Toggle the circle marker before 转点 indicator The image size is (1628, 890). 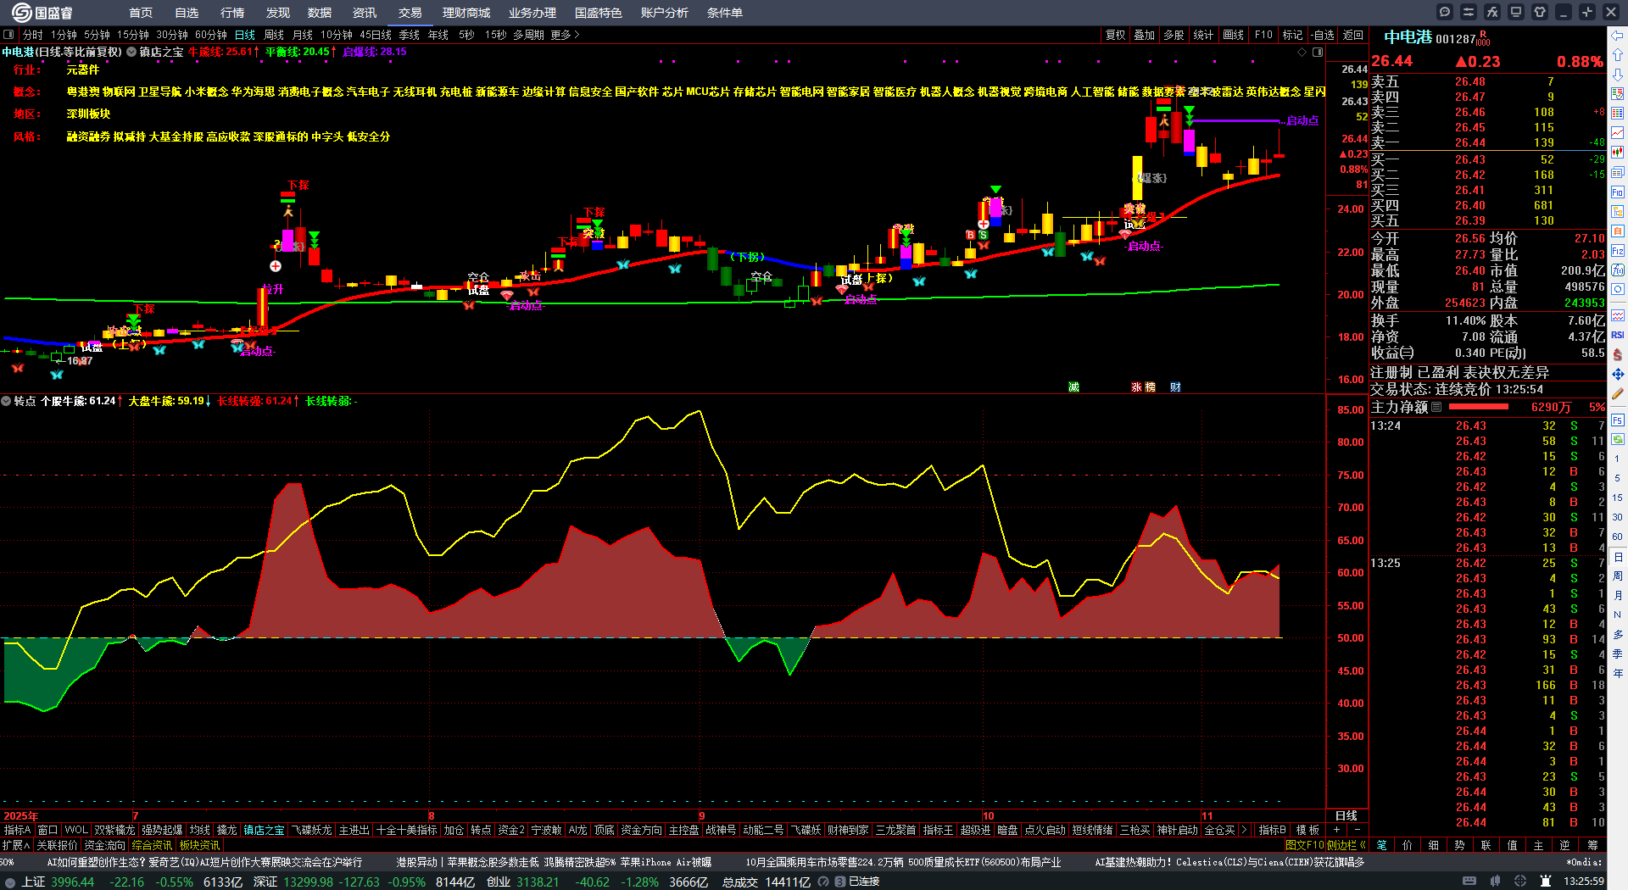6,401
